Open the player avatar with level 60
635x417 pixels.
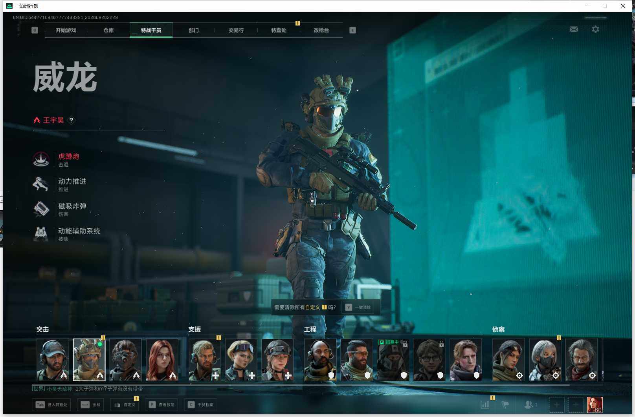point(595,404)
